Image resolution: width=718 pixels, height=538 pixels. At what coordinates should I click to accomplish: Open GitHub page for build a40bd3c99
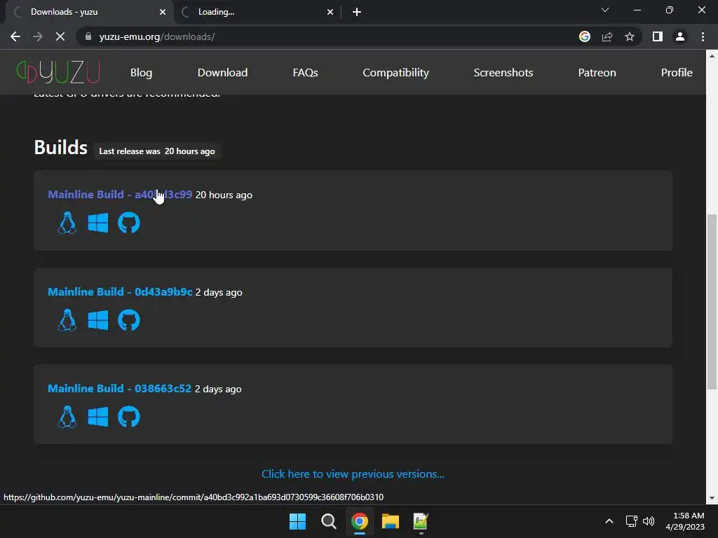[x=129, y=223]
